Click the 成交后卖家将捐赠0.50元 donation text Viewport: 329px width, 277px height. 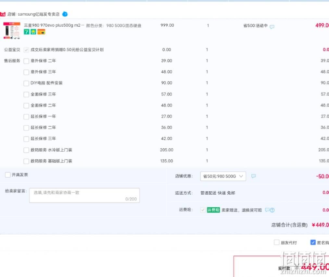coord(67,50)
